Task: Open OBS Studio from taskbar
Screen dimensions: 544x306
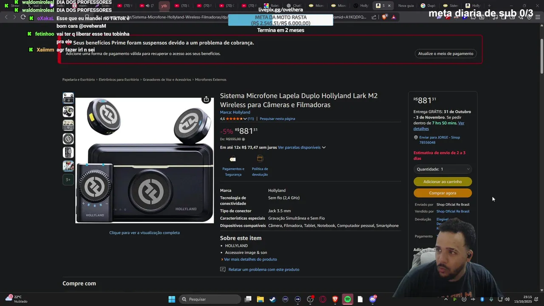Action: [x=310, y=299]
